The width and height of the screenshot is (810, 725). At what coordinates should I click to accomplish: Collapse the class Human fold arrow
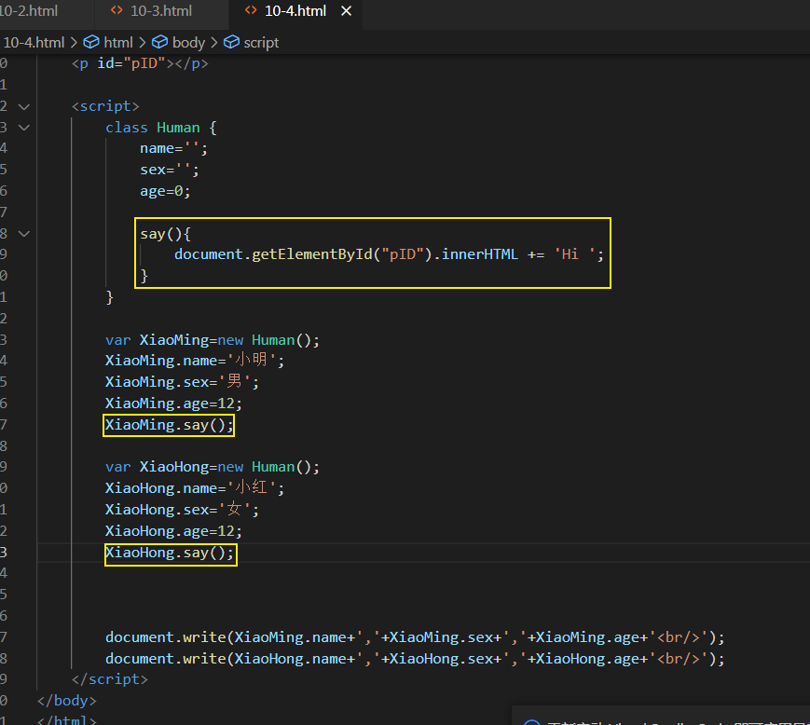[x=23, y=127]
